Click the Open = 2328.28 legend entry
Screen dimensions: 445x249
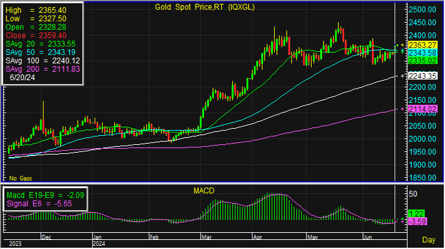click(36, 27)
